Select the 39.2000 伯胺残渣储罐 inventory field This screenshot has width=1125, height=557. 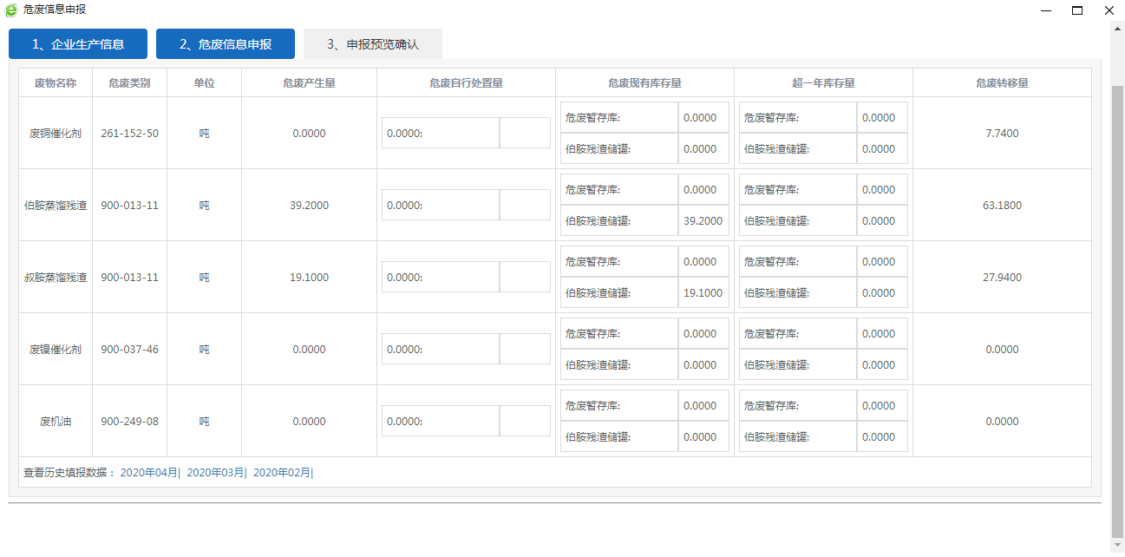tap(703, 221)
